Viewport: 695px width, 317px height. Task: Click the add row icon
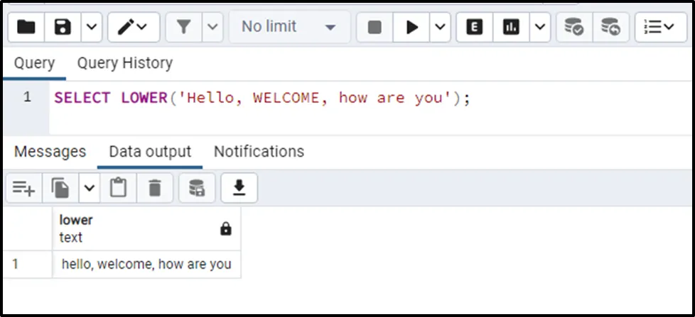click(23, 188)
